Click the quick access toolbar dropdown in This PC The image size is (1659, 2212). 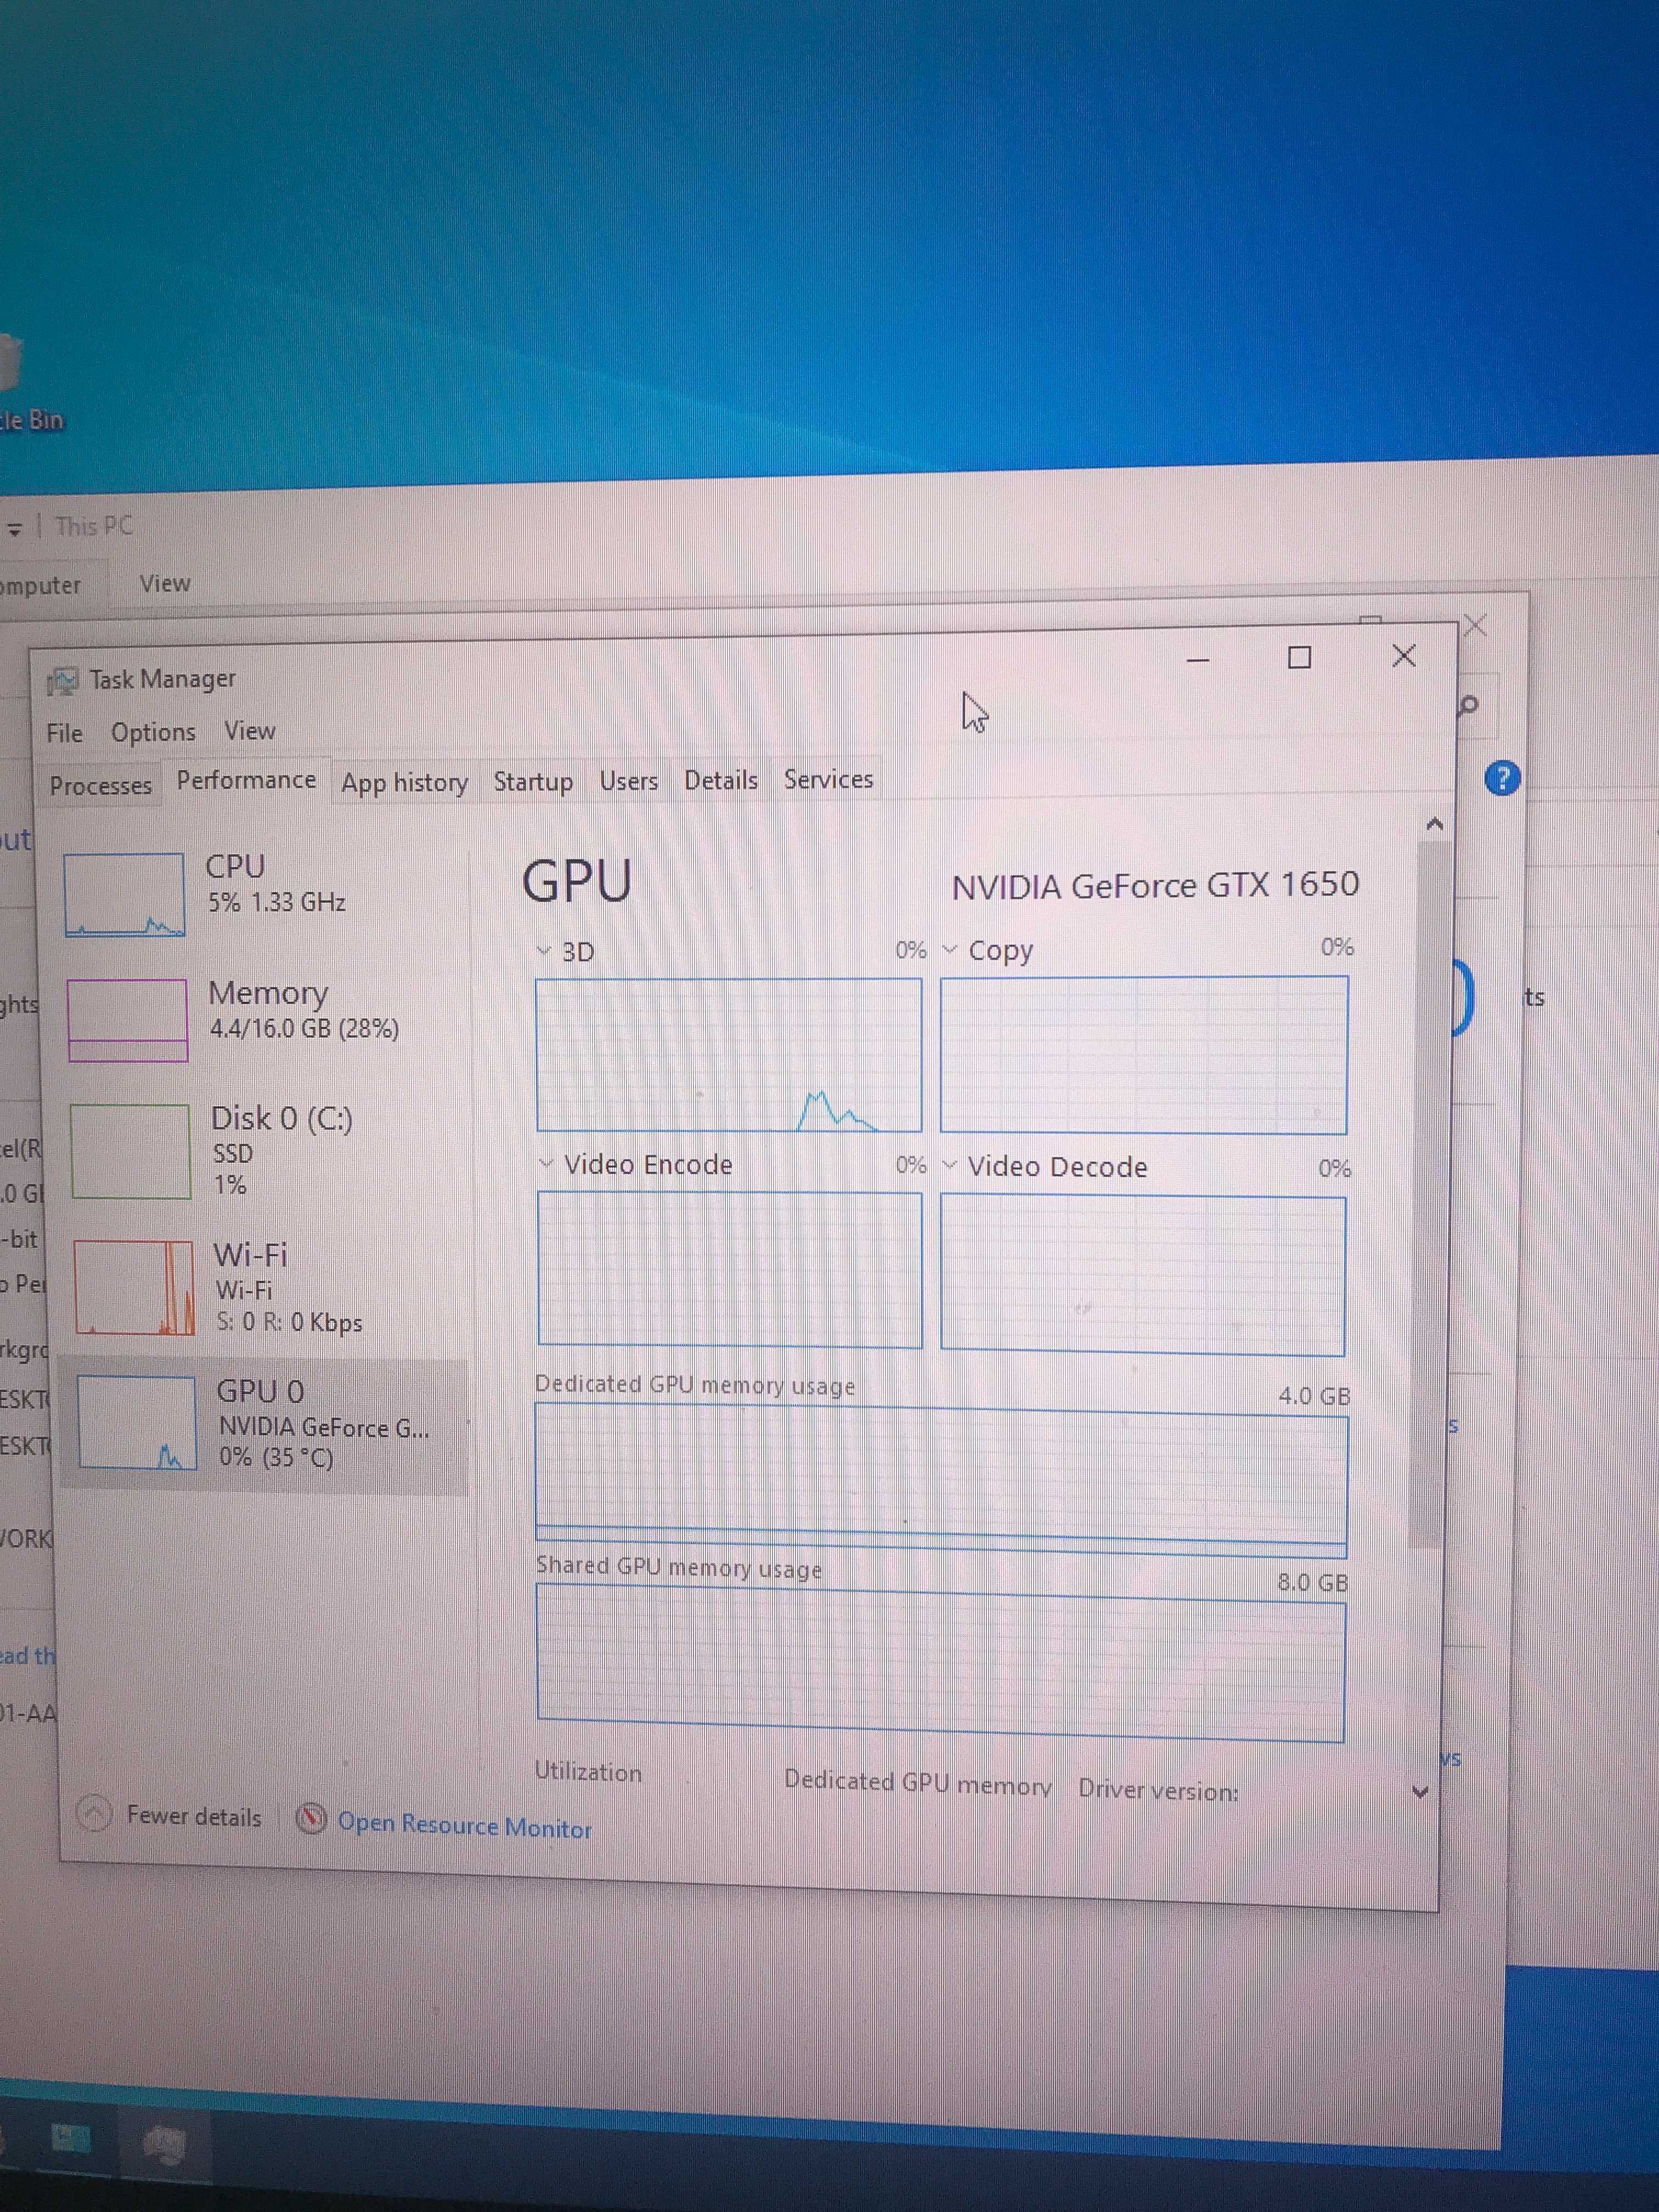tap(14, 529)
